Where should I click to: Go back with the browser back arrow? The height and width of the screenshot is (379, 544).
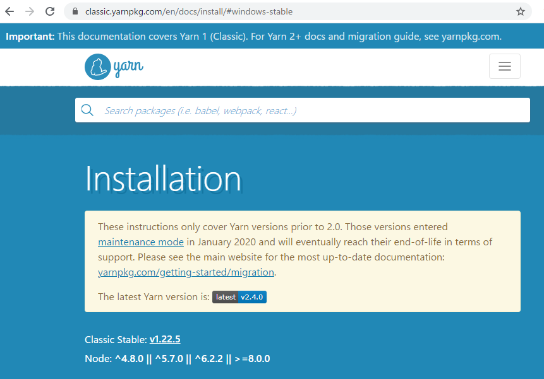[9, 11]
